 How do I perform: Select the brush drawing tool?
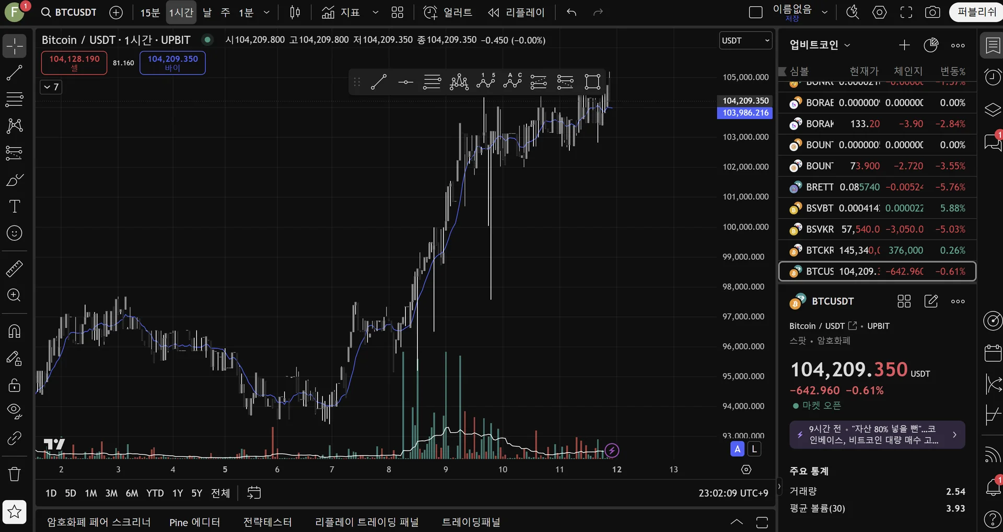[x=15, y=180]
